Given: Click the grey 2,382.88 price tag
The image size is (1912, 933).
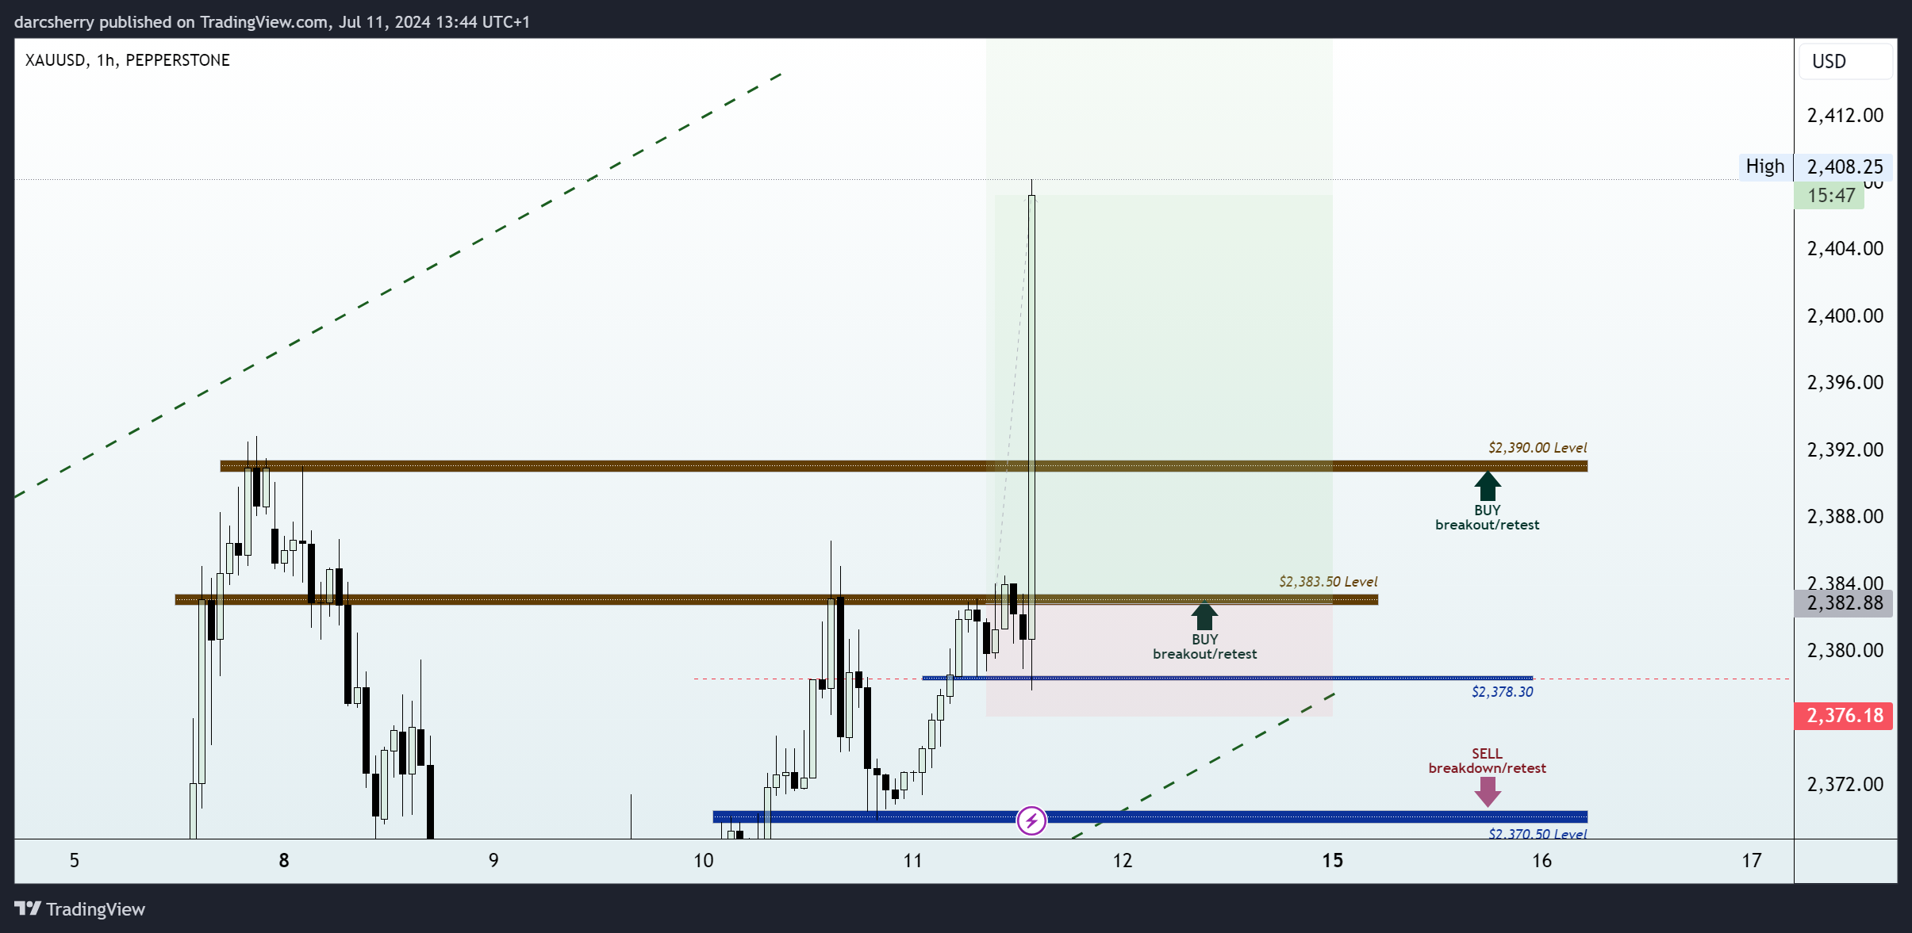Looking at the screenshot, I should coord(1844,603).
